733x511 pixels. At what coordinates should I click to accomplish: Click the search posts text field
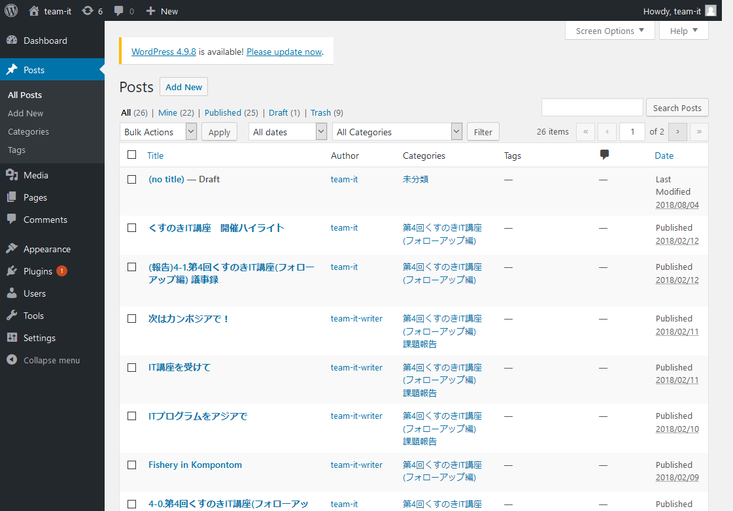click(592, 108)
